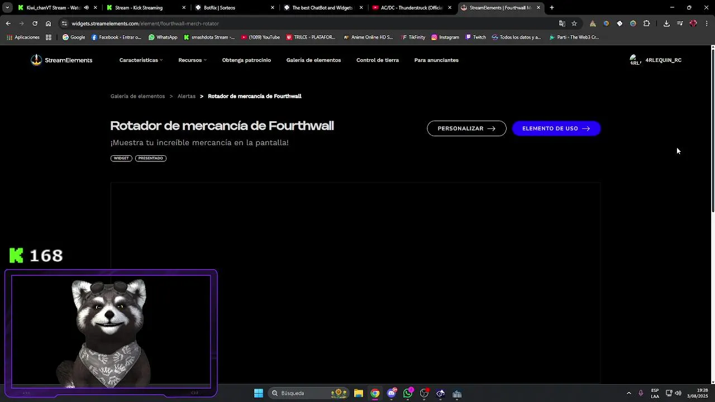Click the PERSONALIZAR button
The image size is (715, 402).
tap(466, 128)
